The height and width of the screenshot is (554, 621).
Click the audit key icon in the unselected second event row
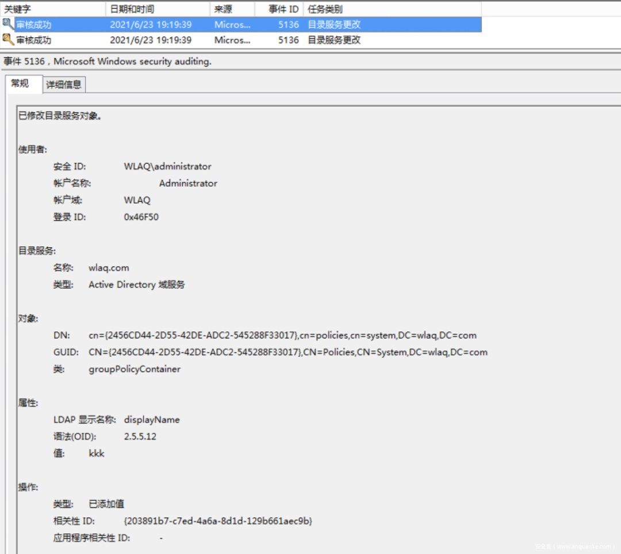click(8, 40)
